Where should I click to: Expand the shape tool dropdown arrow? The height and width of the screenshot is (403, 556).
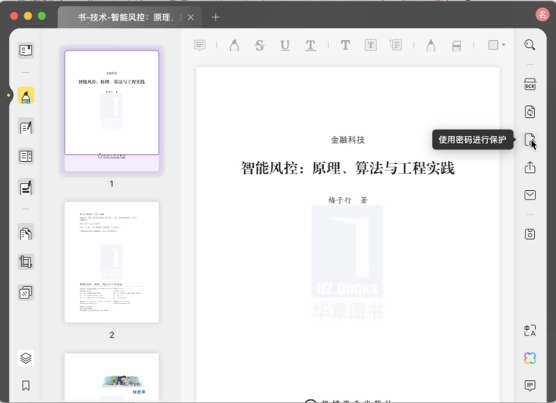coord(503,45)
